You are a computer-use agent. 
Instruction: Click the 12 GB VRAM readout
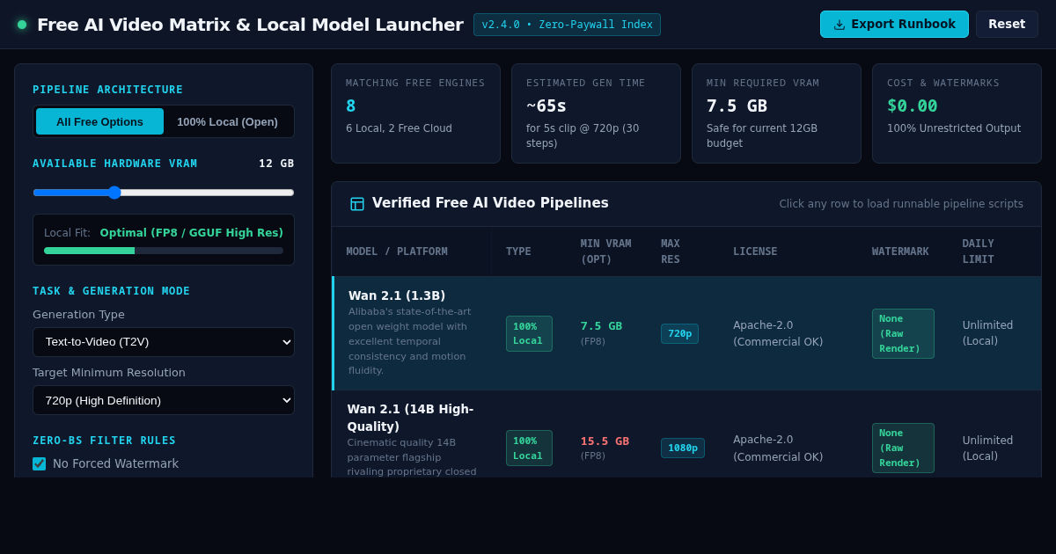coord(276,164)
